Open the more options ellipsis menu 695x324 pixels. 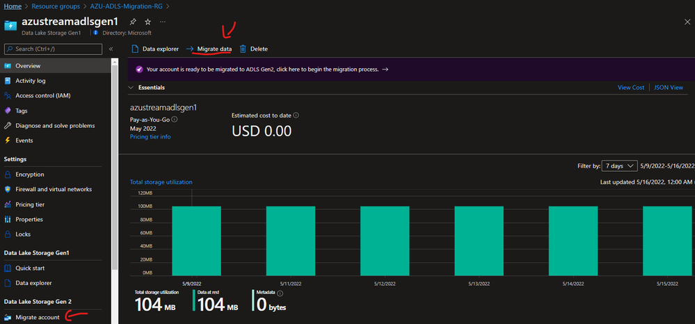click(163, 22)
